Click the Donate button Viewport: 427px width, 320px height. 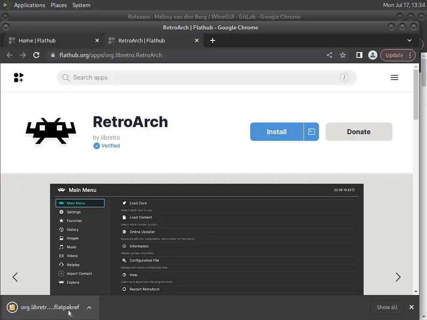coord(359,132)
